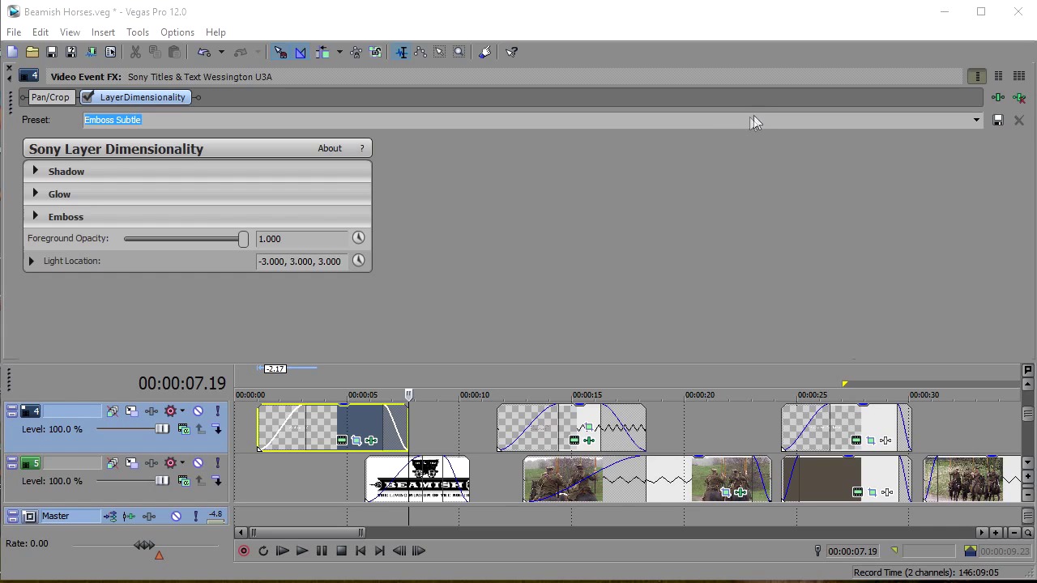Delete the preset with the X icon
The image size is (1037, 583).
click(1018, 120)
